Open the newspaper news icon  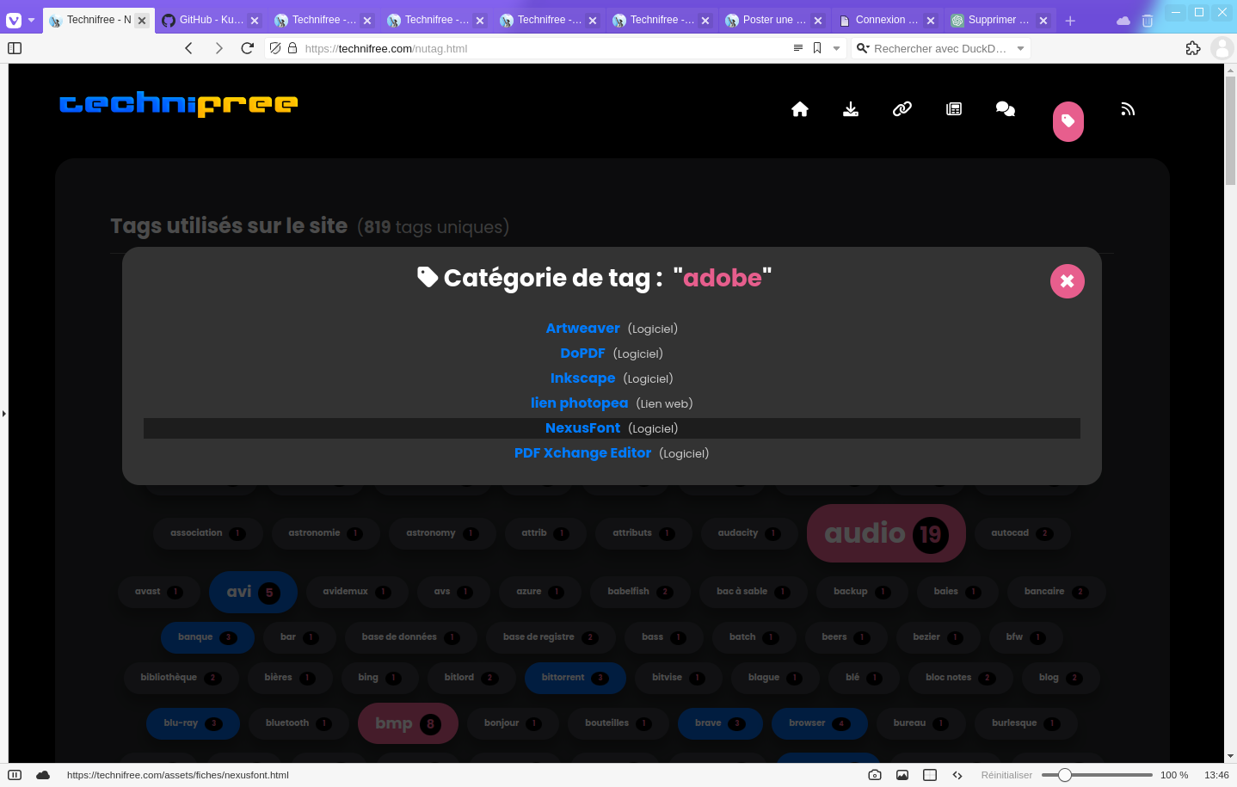954,109
